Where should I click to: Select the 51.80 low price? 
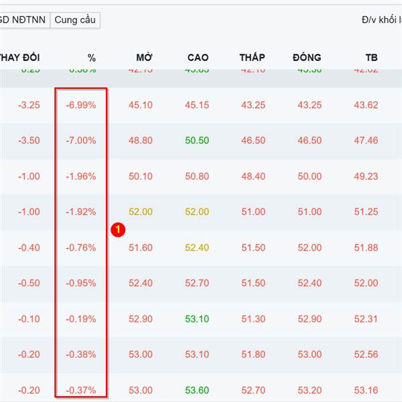click(253, 354)
